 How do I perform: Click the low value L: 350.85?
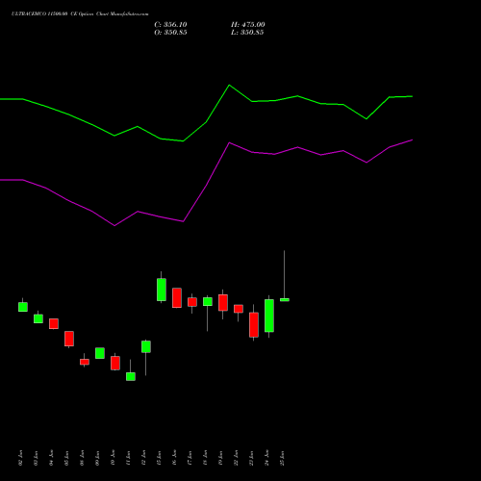pyautogui.click(x=247, y=33)
